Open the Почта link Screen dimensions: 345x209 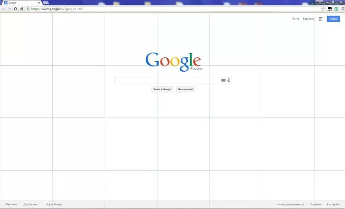tap(295, 19)
